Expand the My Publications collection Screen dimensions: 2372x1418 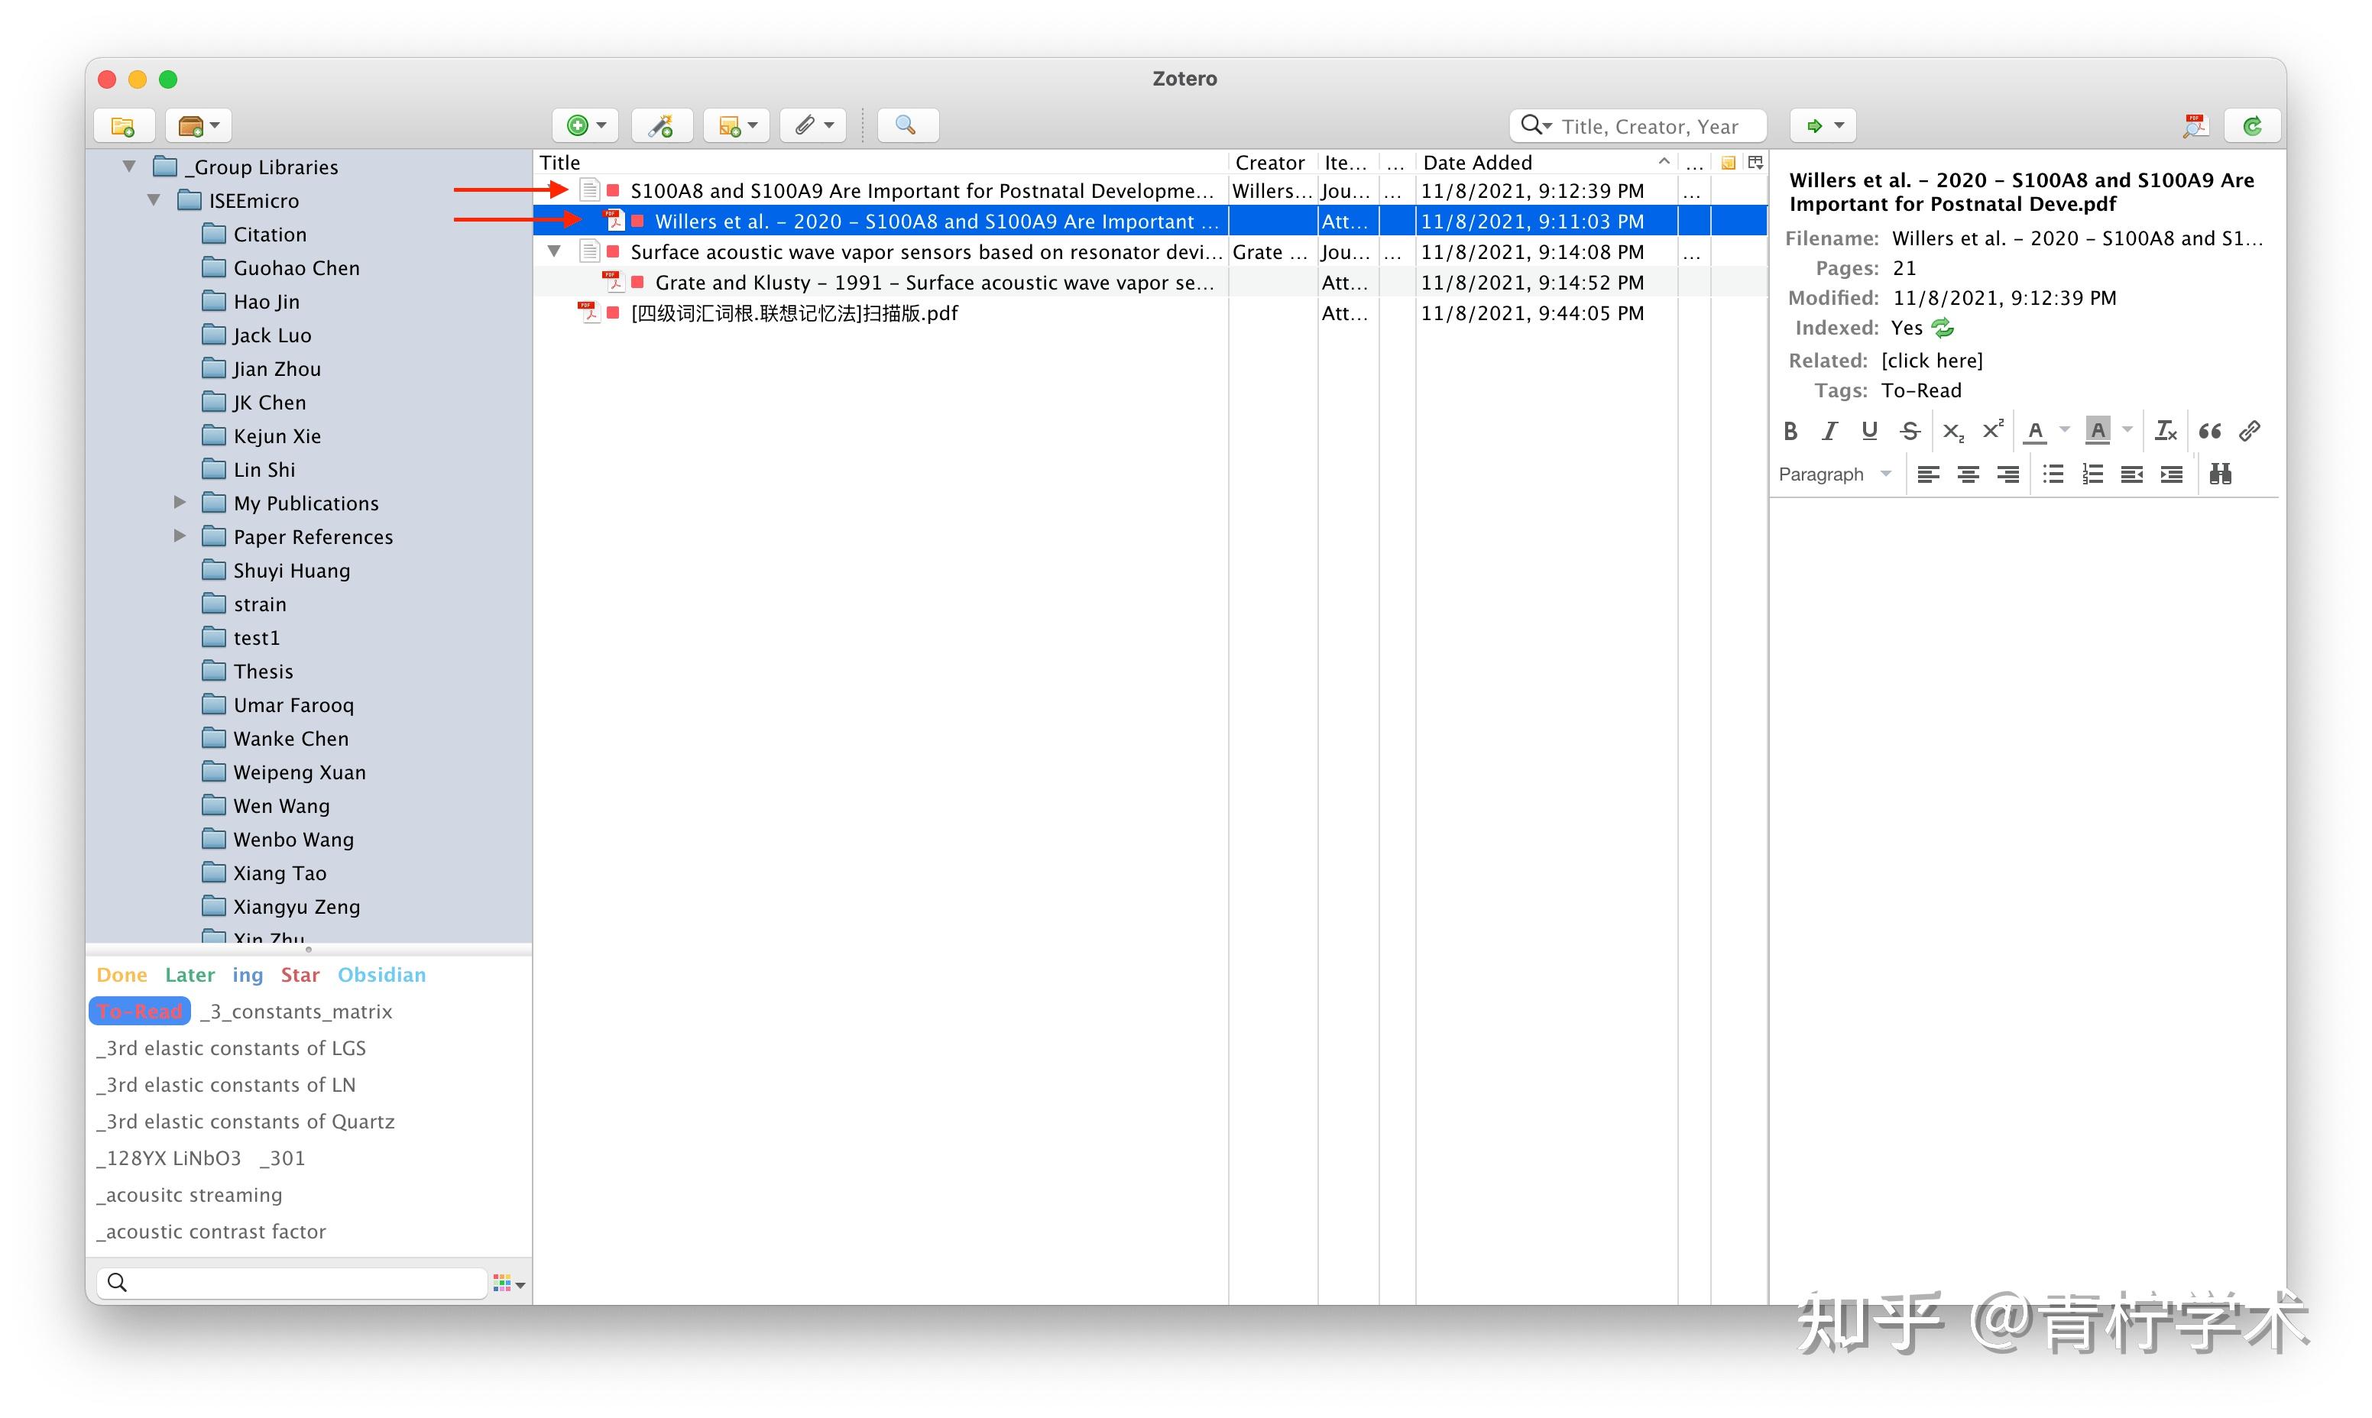(180, 503)
